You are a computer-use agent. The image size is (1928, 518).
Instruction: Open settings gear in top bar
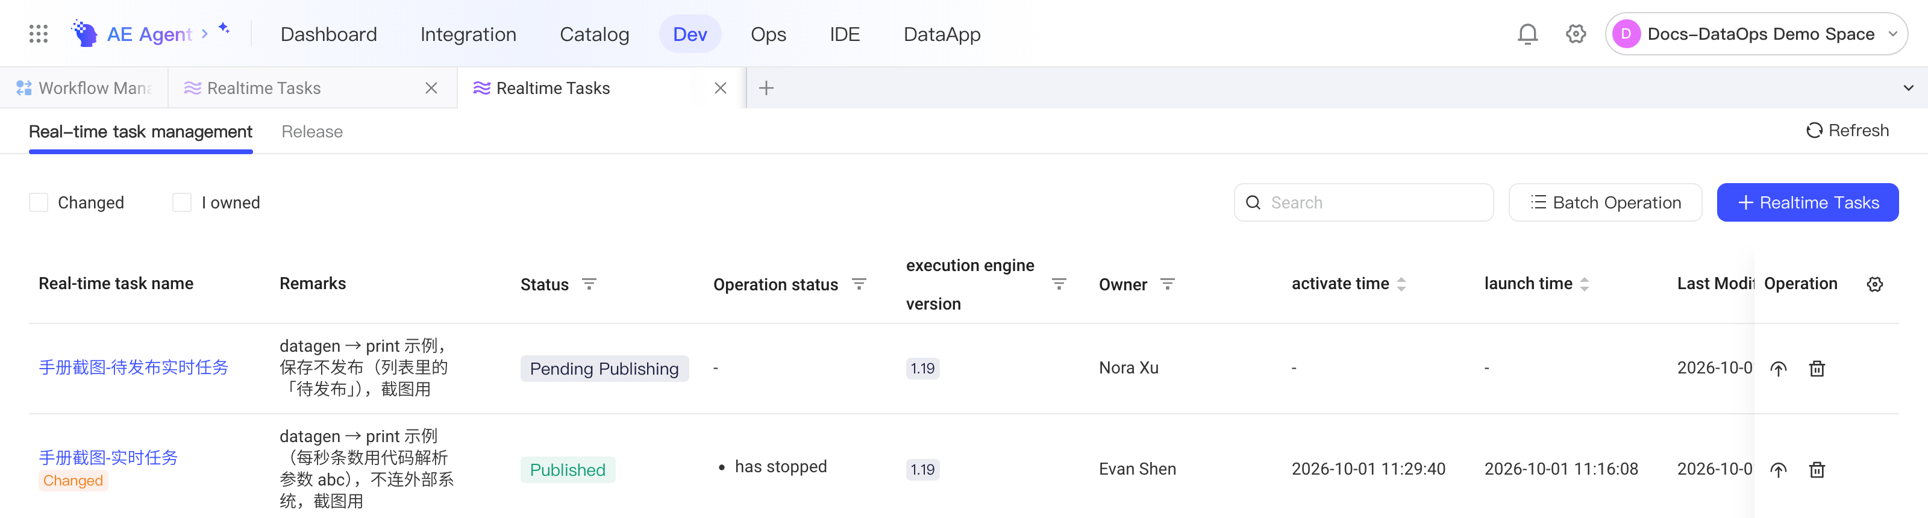1576,34
